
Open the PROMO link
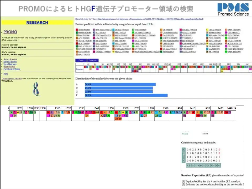tap(10, 32)
